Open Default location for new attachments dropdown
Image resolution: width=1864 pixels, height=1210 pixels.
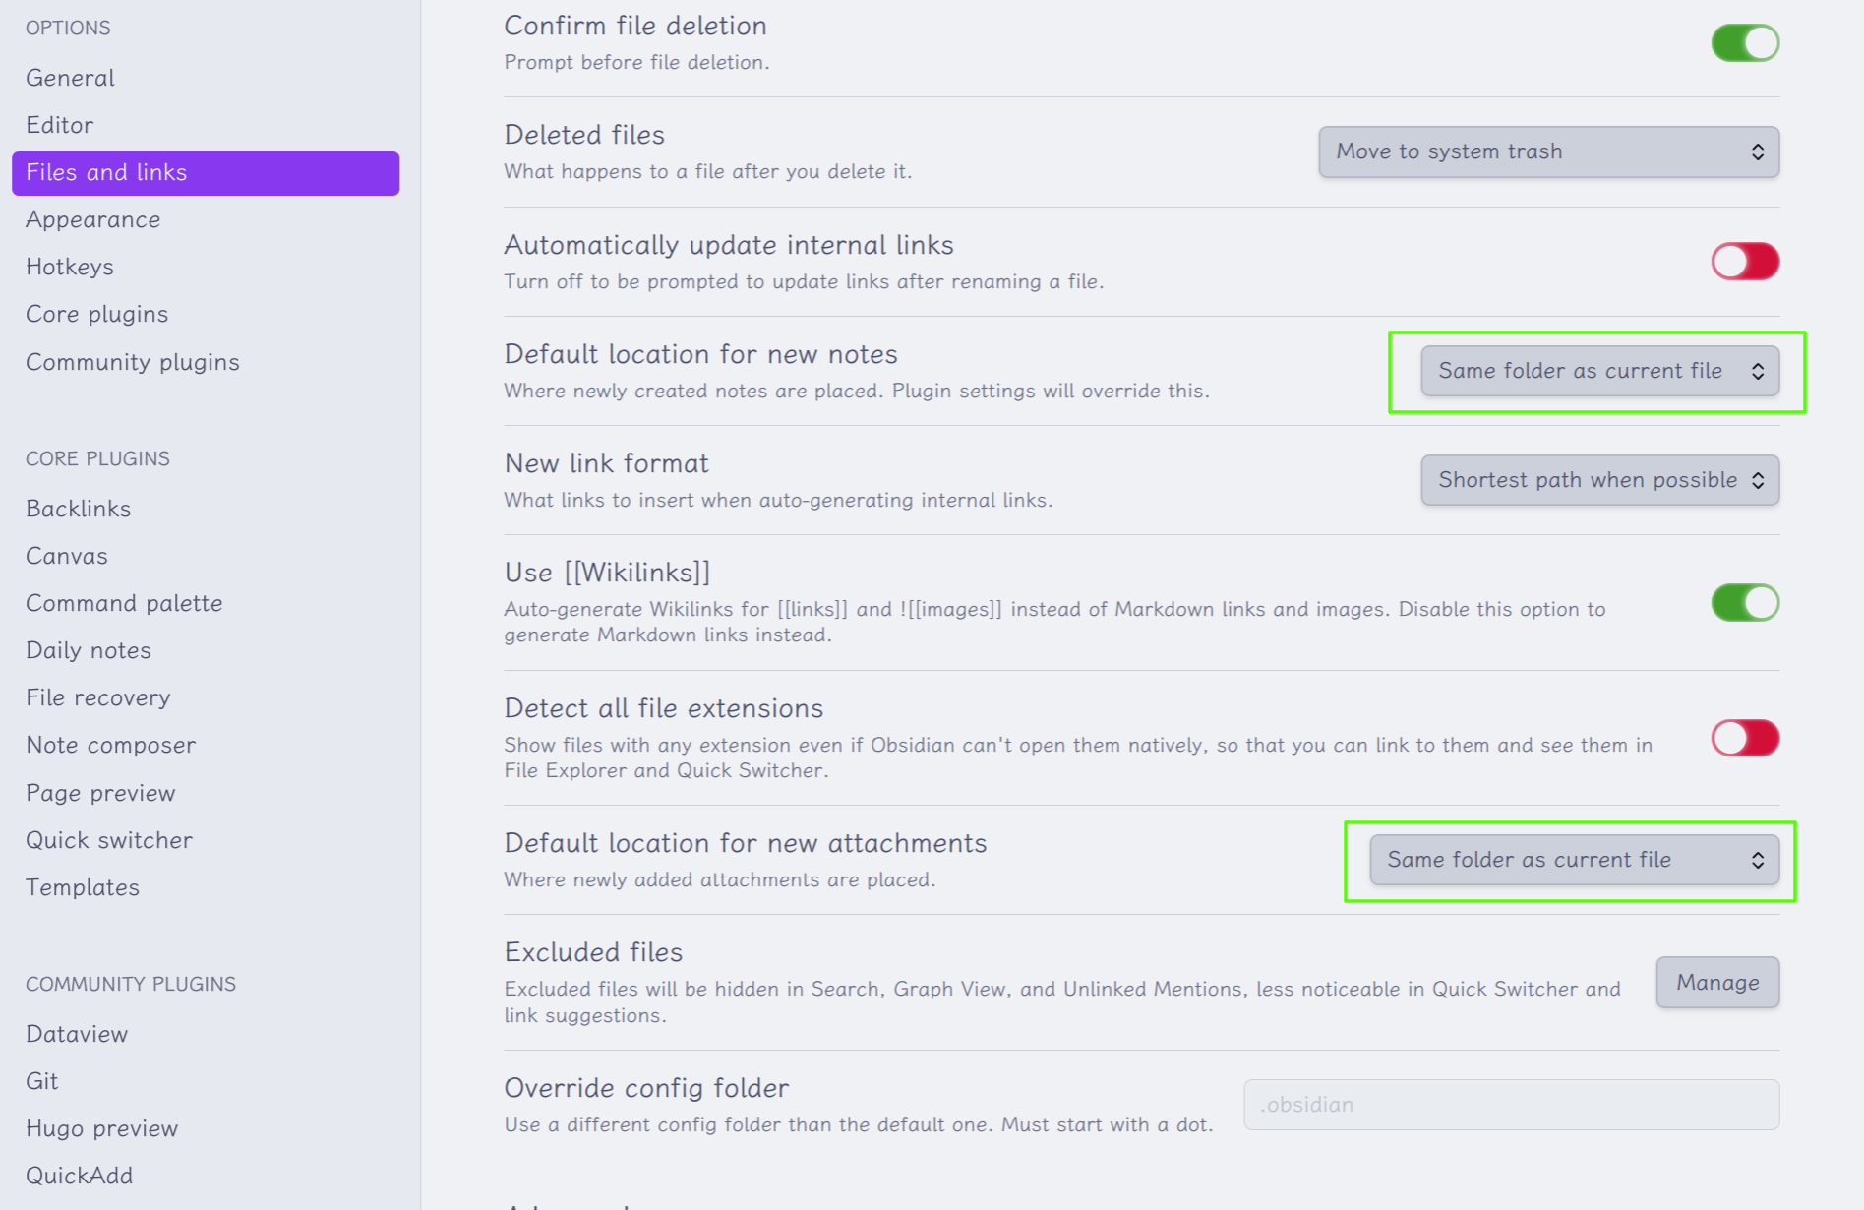click(x=1574, y=860)
